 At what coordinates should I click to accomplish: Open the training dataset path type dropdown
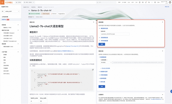106,63
